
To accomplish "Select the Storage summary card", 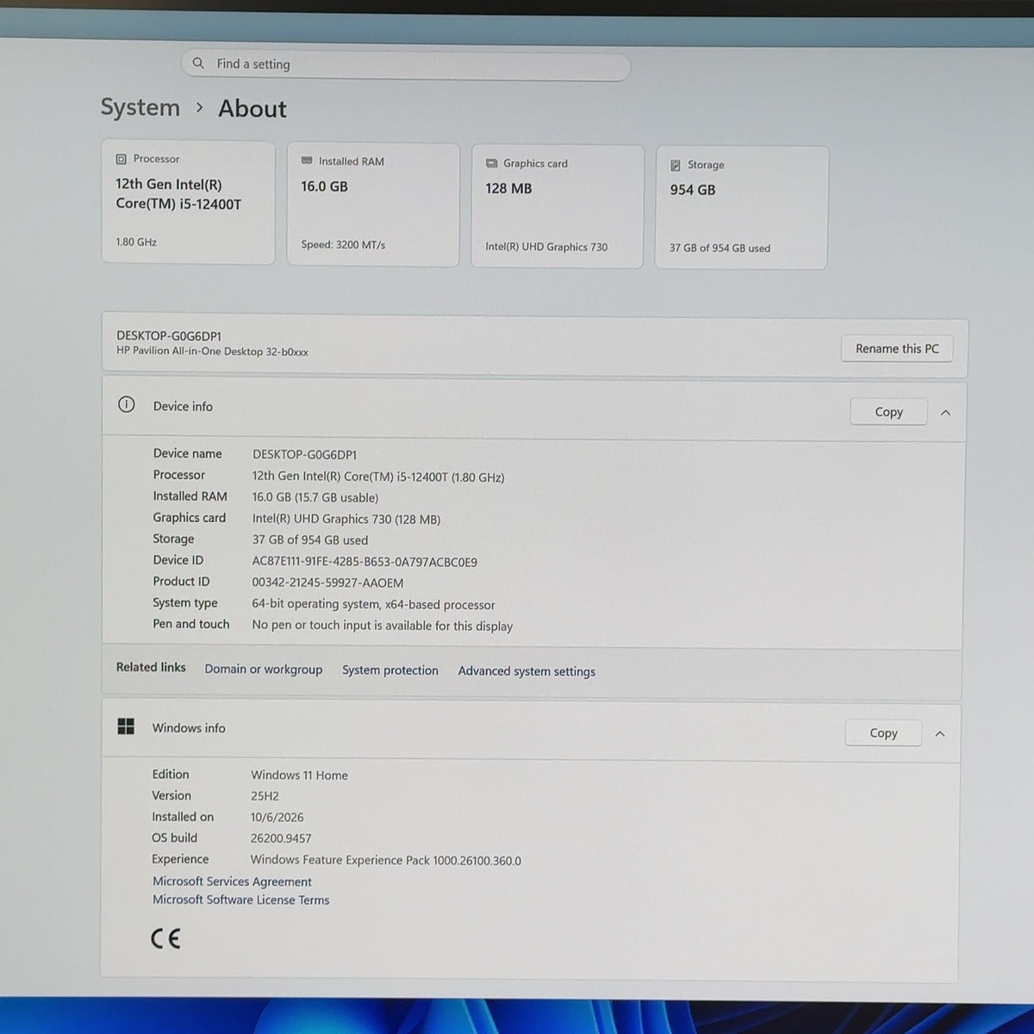I will pos(741,208).
